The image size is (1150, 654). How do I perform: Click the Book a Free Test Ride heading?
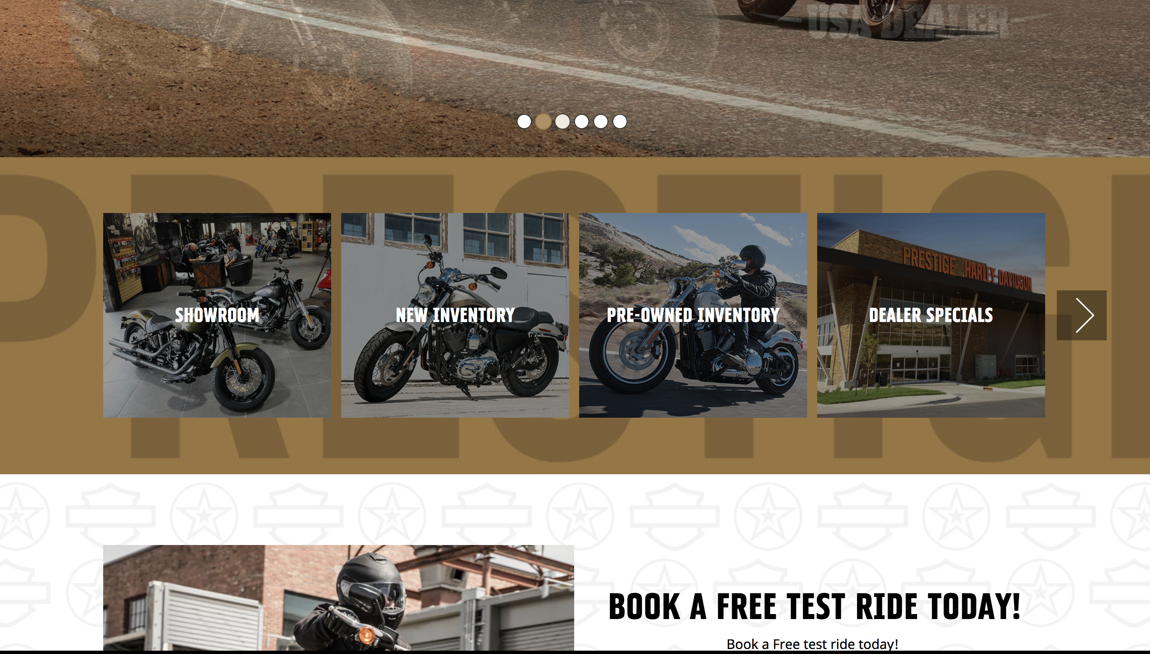pos(814,607)
